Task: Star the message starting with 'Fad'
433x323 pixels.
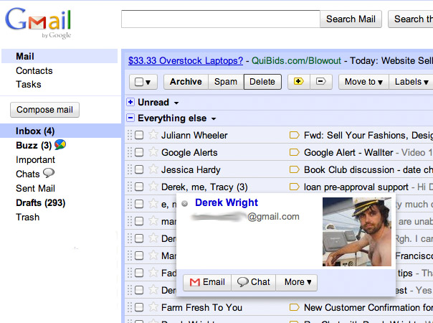Action: click(153, 273)
